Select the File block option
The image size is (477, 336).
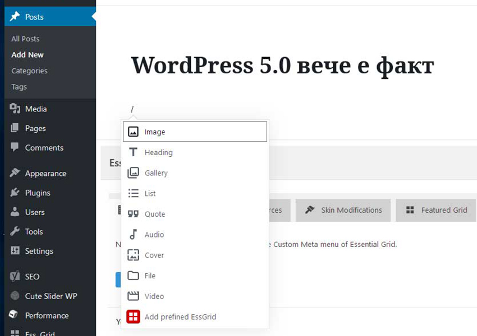coord(195,276)
